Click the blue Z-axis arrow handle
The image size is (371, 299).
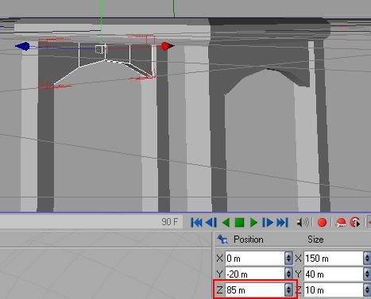coord(23,46)
